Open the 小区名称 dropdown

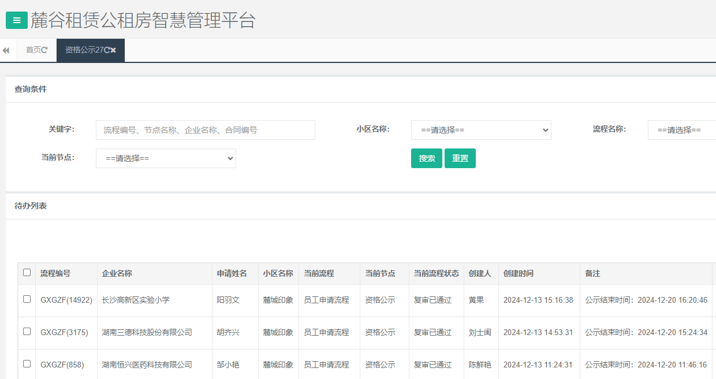(x=480, y=130)
